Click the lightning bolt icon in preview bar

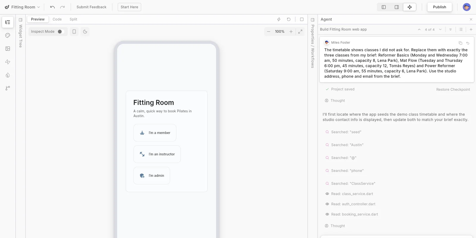pos(279,19)
